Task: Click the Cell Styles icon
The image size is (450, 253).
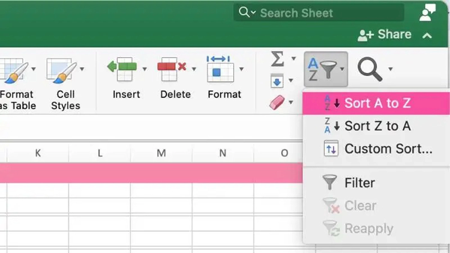Action: tap(61, 70)
